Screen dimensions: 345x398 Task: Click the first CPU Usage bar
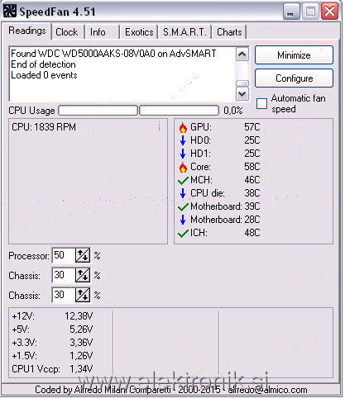[x=98, y=111]
